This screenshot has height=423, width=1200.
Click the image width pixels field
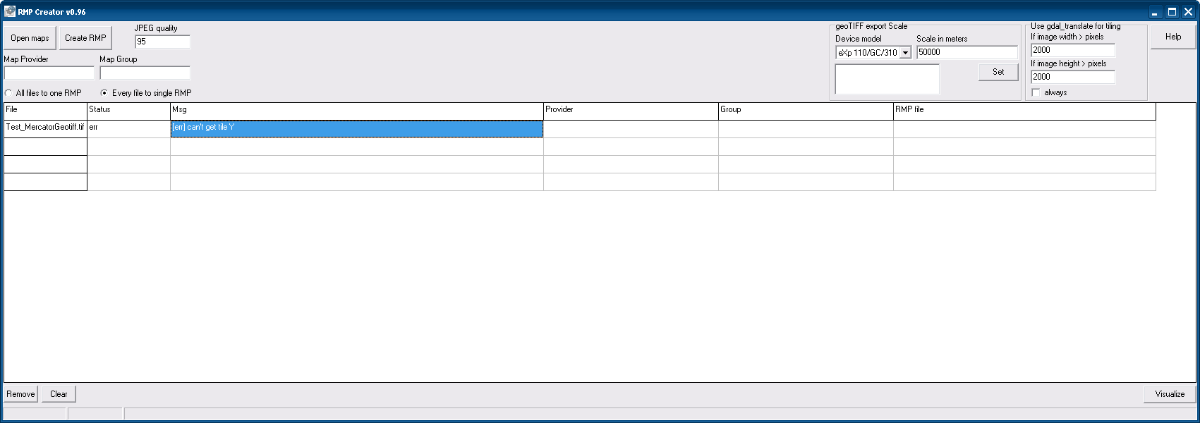point(1072,50)
